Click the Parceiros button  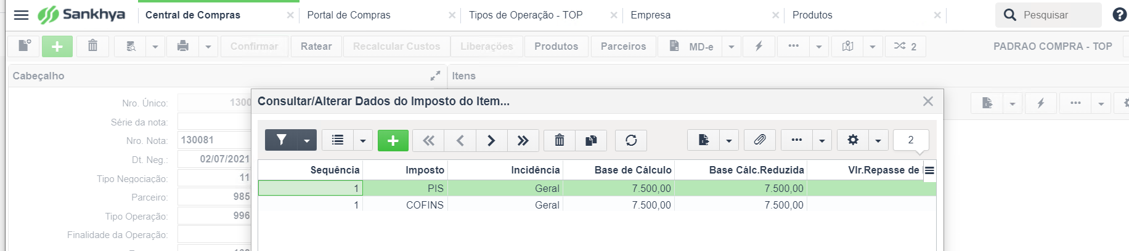pos(624,46)
